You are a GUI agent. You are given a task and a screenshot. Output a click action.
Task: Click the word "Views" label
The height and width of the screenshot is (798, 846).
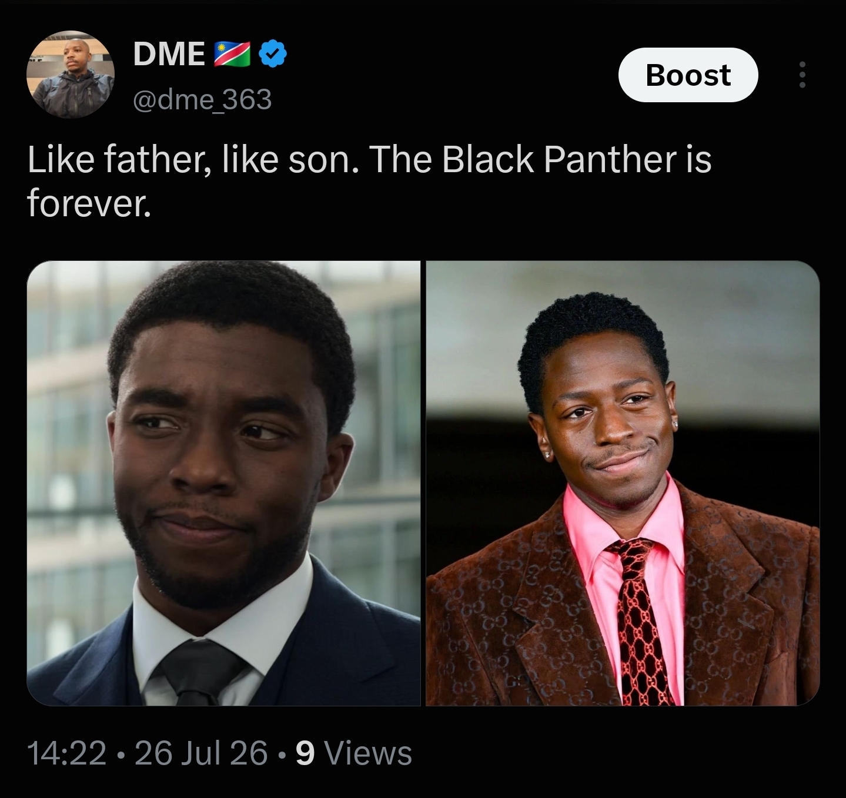[x=369, y=753]
